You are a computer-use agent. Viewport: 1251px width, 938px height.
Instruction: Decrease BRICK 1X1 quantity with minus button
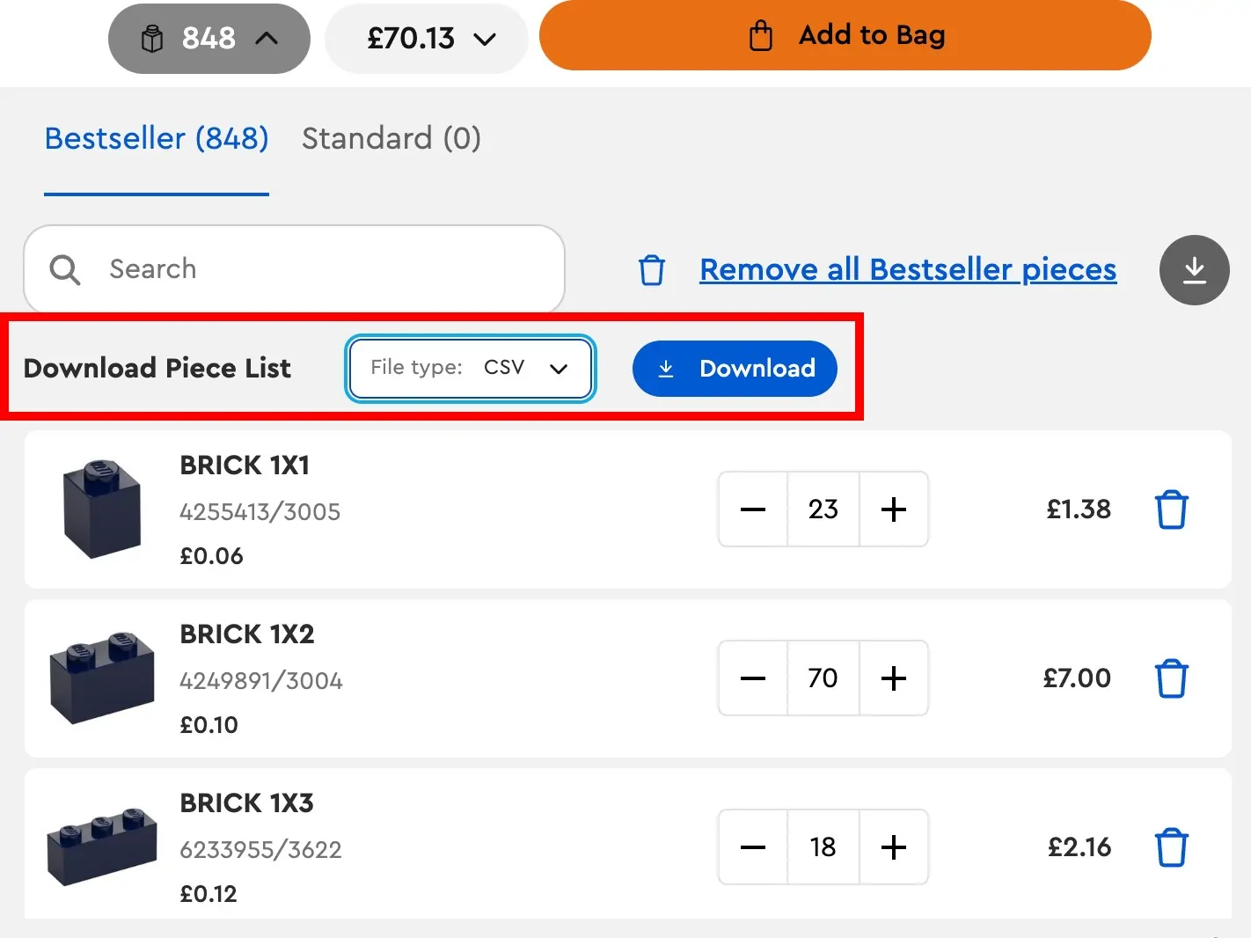752,509
